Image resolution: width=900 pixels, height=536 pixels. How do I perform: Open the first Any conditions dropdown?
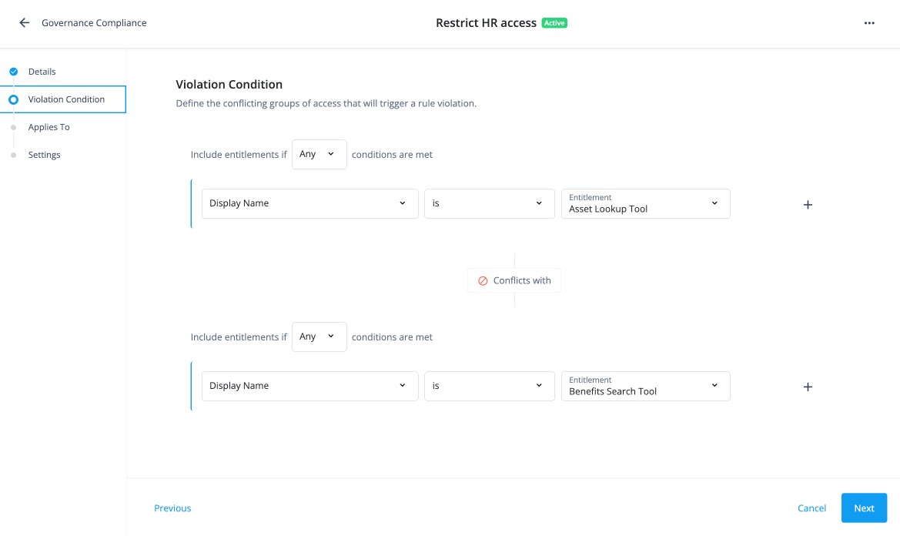click(320, 154)
